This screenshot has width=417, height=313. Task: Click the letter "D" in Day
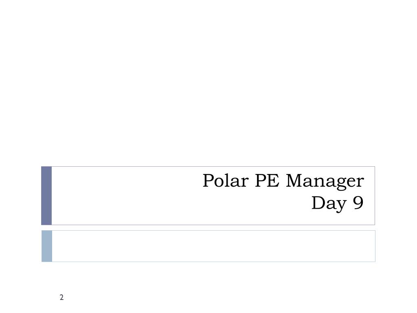tap(318, 203)
